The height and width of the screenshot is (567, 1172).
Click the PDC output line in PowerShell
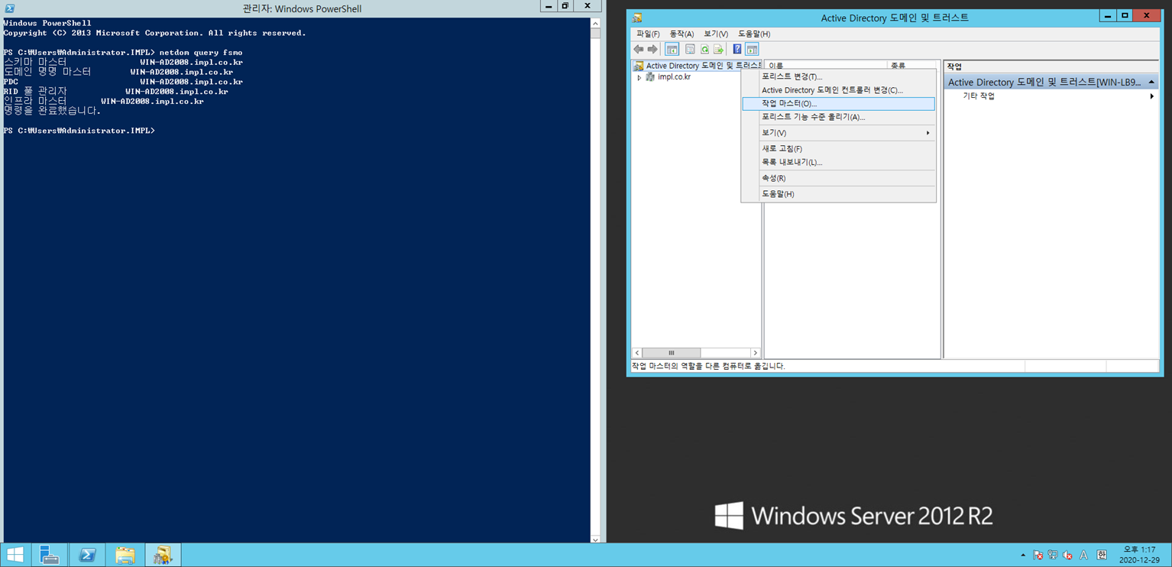[123, 82]
